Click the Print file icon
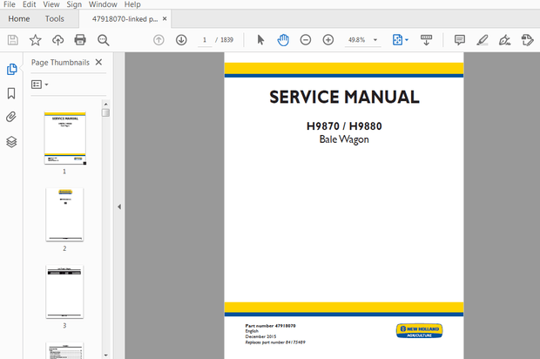This screenshot has width=540, height=359. [x=80, y=40]
